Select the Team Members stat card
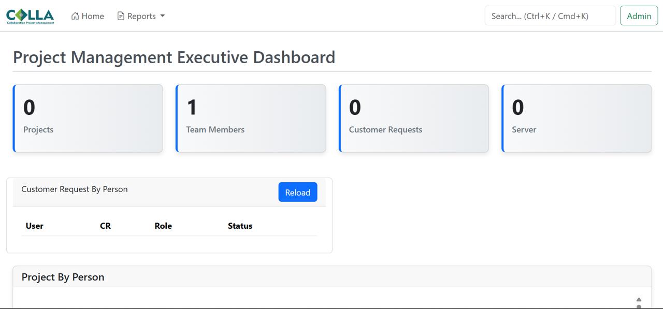This screenshot has height=309, width=663. click(x=251, y=119)
